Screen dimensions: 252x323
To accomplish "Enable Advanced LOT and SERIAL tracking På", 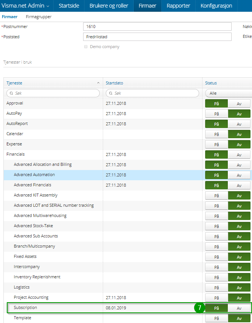I will click(x=216, y=206).
